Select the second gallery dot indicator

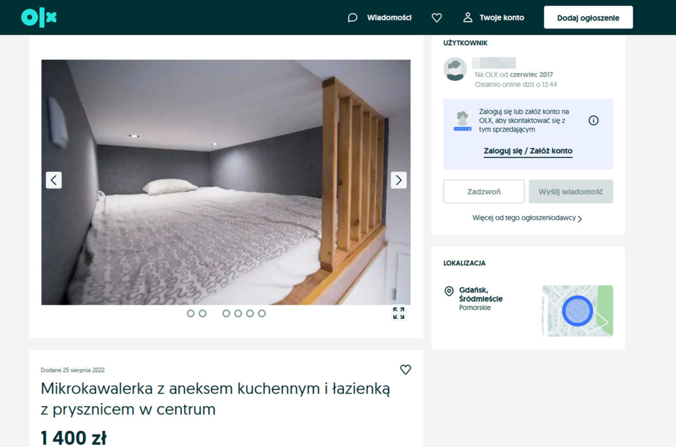point(203,313)
